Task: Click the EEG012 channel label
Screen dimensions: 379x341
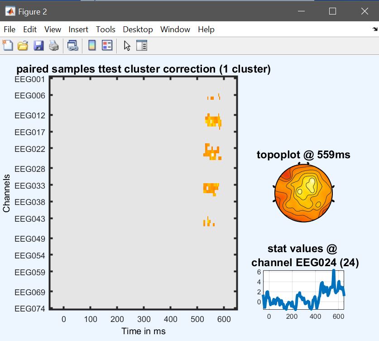Action: point(30,116)
